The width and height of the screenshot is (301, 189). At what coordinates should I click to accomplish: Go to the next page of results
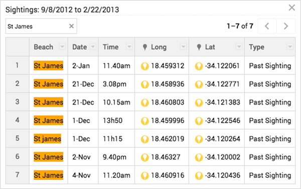(286, 26)
